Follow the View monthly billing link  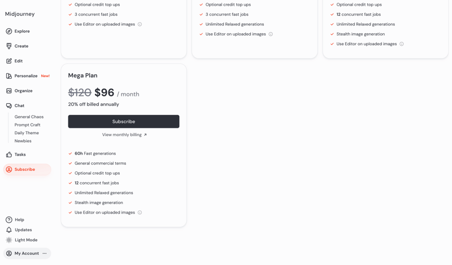pyautogui.click(x=124, y=135)
